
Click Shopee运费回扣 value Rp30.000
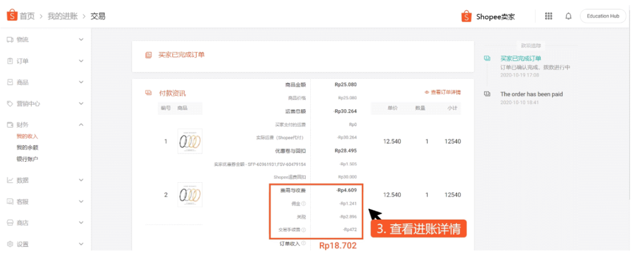pyautogui.click(x=347, y=177)
